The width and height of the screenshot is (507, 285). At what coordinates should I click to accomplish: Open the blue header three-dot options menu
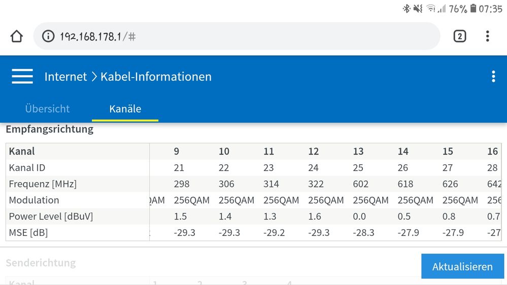coord(493,77)
